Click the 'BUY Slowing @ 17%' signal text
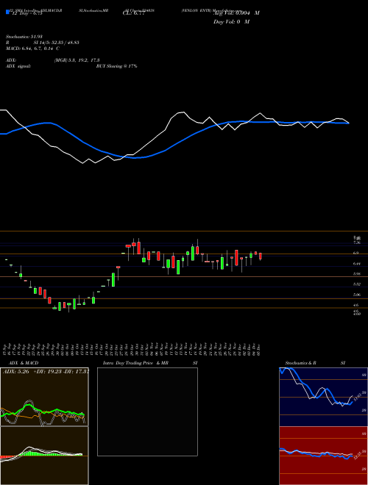Screen dimensions: 368x485 [116, 66]
